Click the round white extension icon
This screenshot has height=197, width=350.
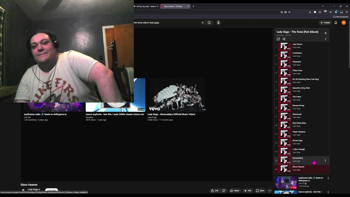315,12
